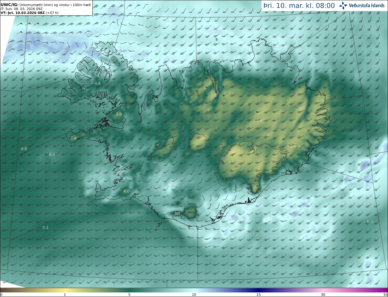
Task: Click the "5" tick on color scale
Action: click(x=129, y=295)
